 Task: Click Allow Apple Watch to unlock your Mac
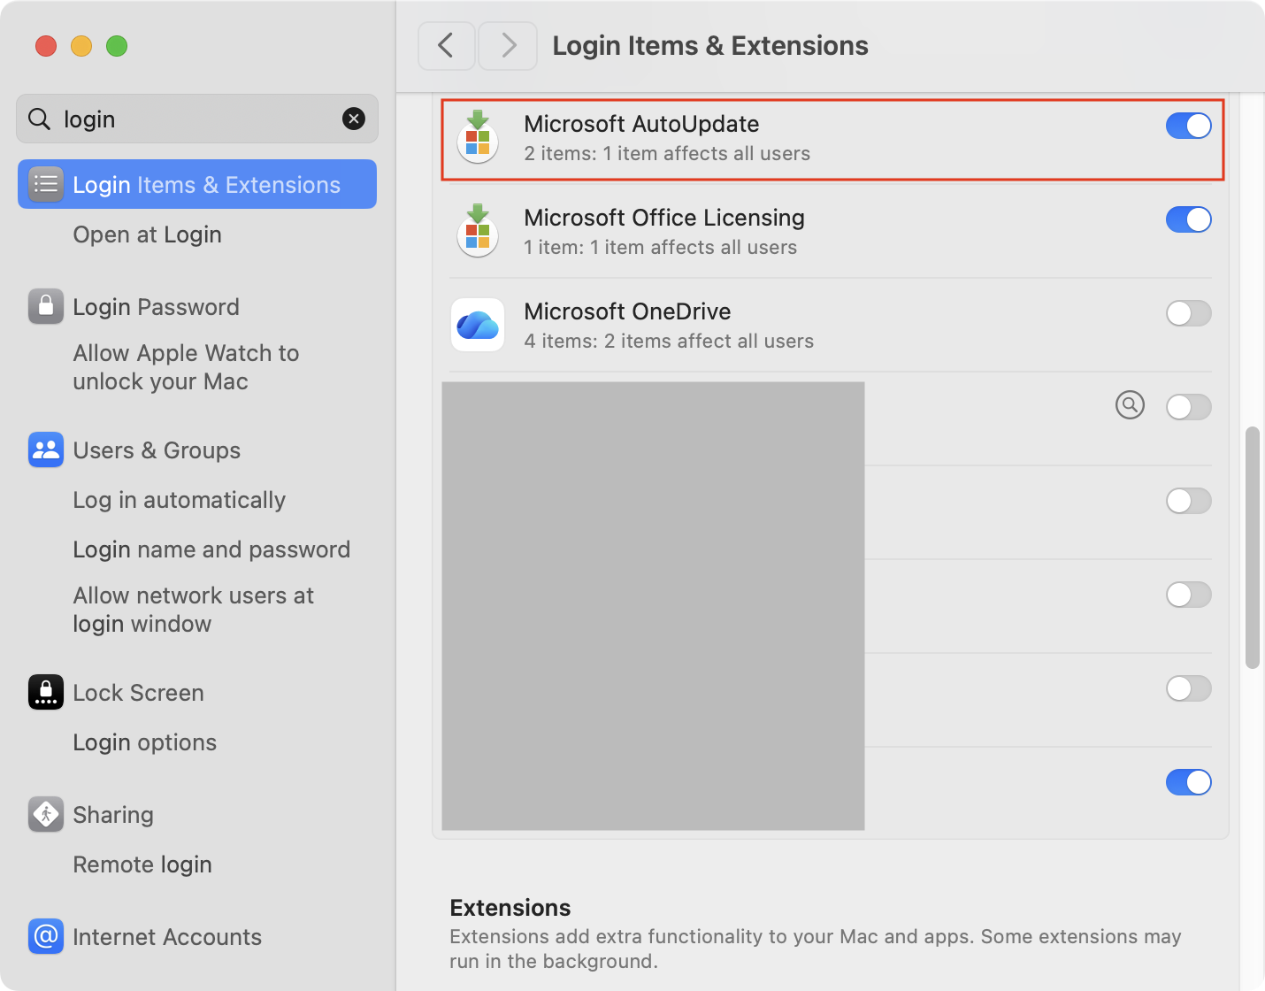point(186,367)
